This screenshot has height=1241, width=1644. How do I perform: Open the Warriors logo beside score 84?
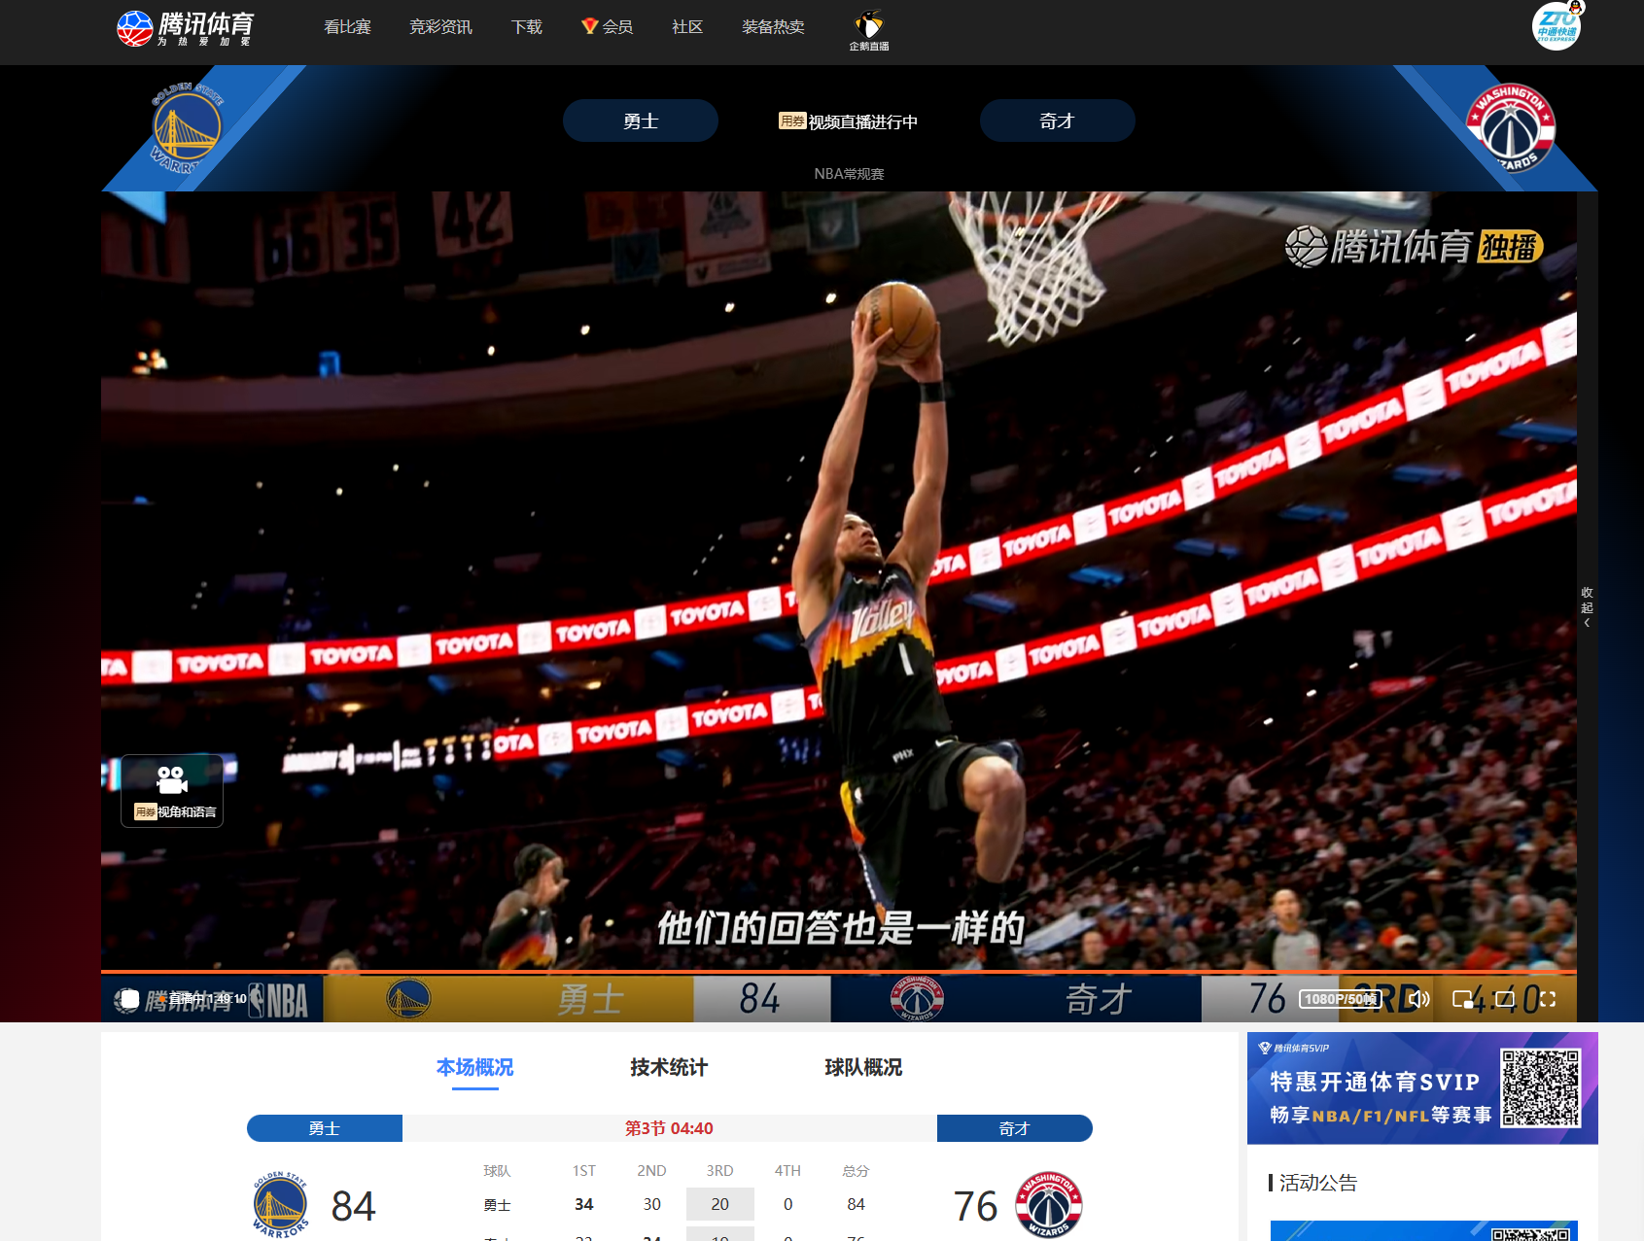click(x=280, y=1205)
